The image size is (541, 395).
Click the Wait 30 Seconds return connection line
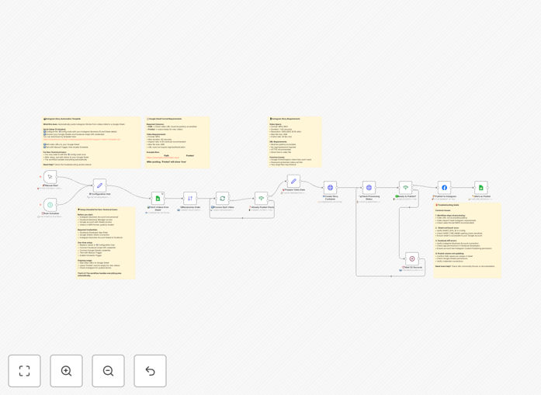coord(390,276)
